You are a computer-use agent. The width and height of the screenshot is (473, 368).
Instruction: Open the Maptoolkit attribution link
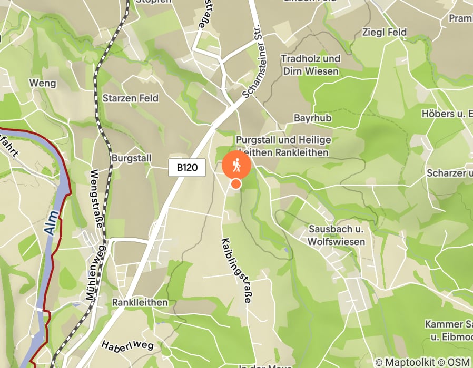coord(409,362)
